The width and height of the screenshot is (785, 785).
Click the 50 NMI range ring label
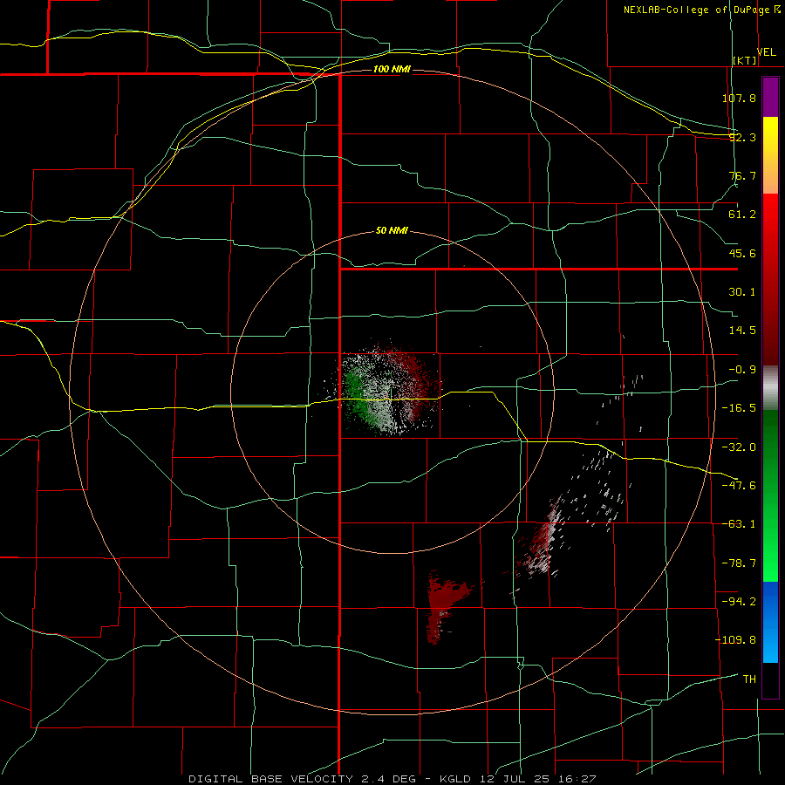392,231
